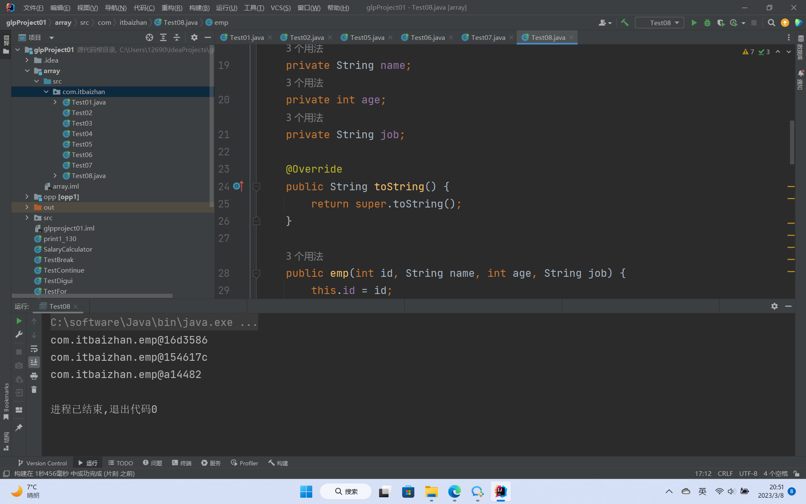
Task: Open run configuration wrench icon
Action: point(19,334)
